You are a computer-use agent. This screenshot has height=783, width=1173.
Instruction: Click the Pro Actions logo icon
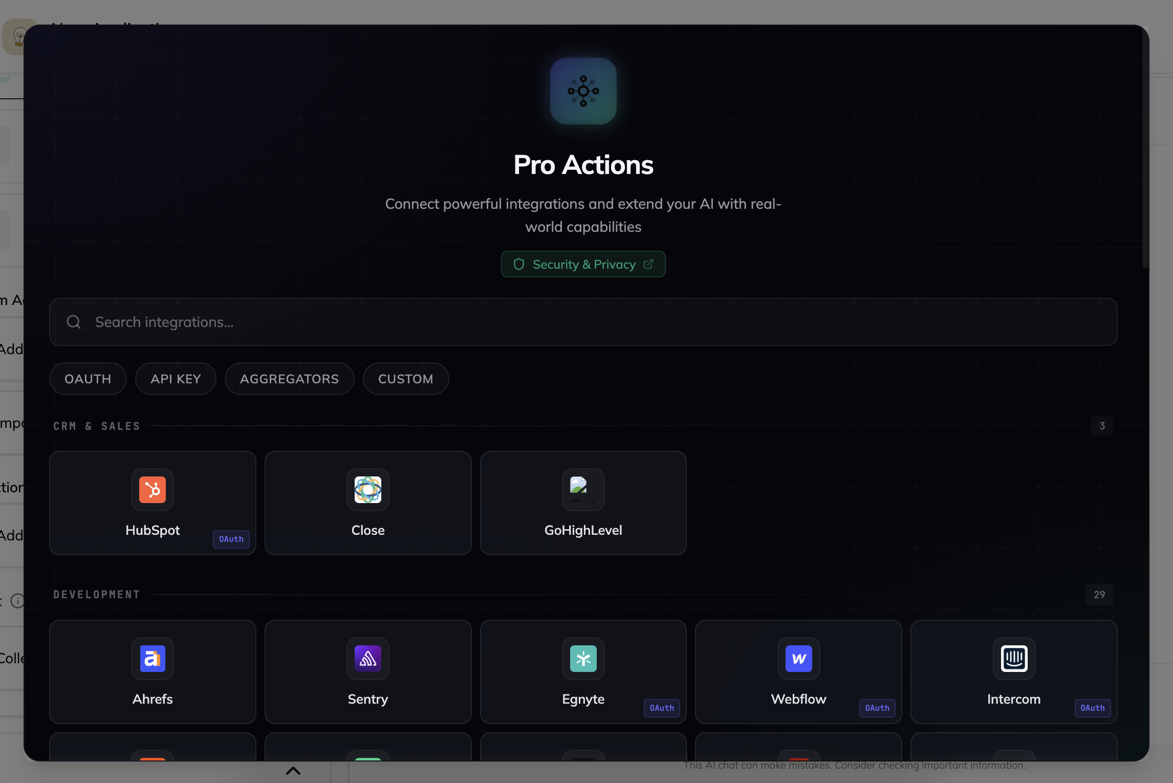(583, 91)
